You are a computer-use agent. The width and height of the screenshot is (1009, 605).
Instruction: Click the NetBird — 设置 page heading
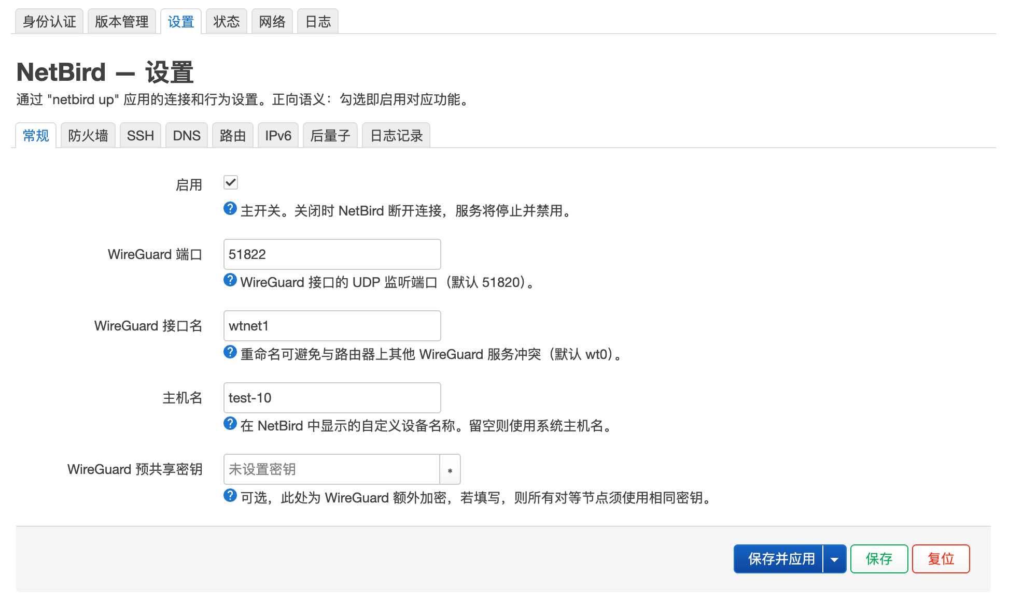(105, 72)
